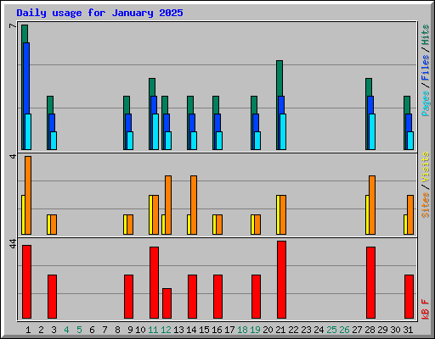The width and height of the screenshot is (435, 339).
Task: Select the yellow Sites bar for day 1
Action: [x=23, y=214]
